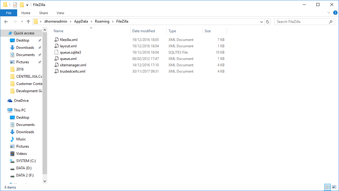This screenshot has height=191, width=339.
Task: Click the 30/11/2017 09:51 date cell
Action: (x=146, y=71)
